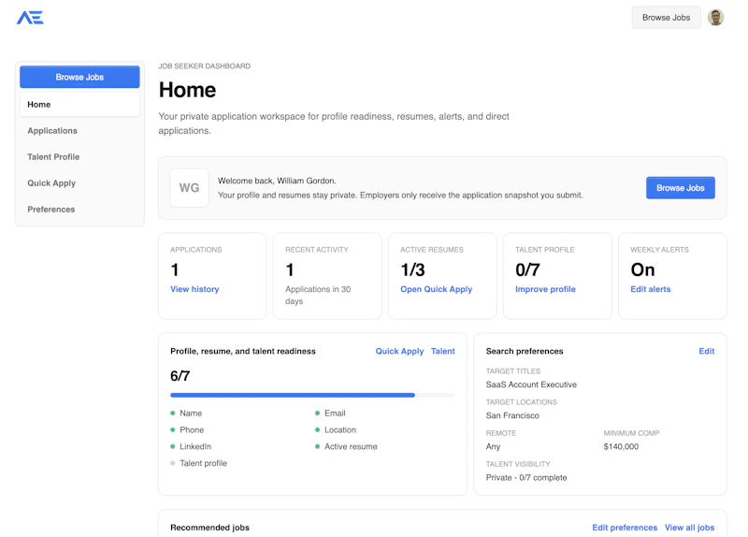Select Home in the sidebar
The height and width of the screenshot is (537, 748).
pos(79,105)
